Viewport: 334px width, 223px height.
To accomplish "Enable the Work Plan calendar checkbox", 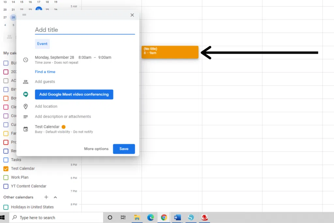I will (x=6, y=177).
